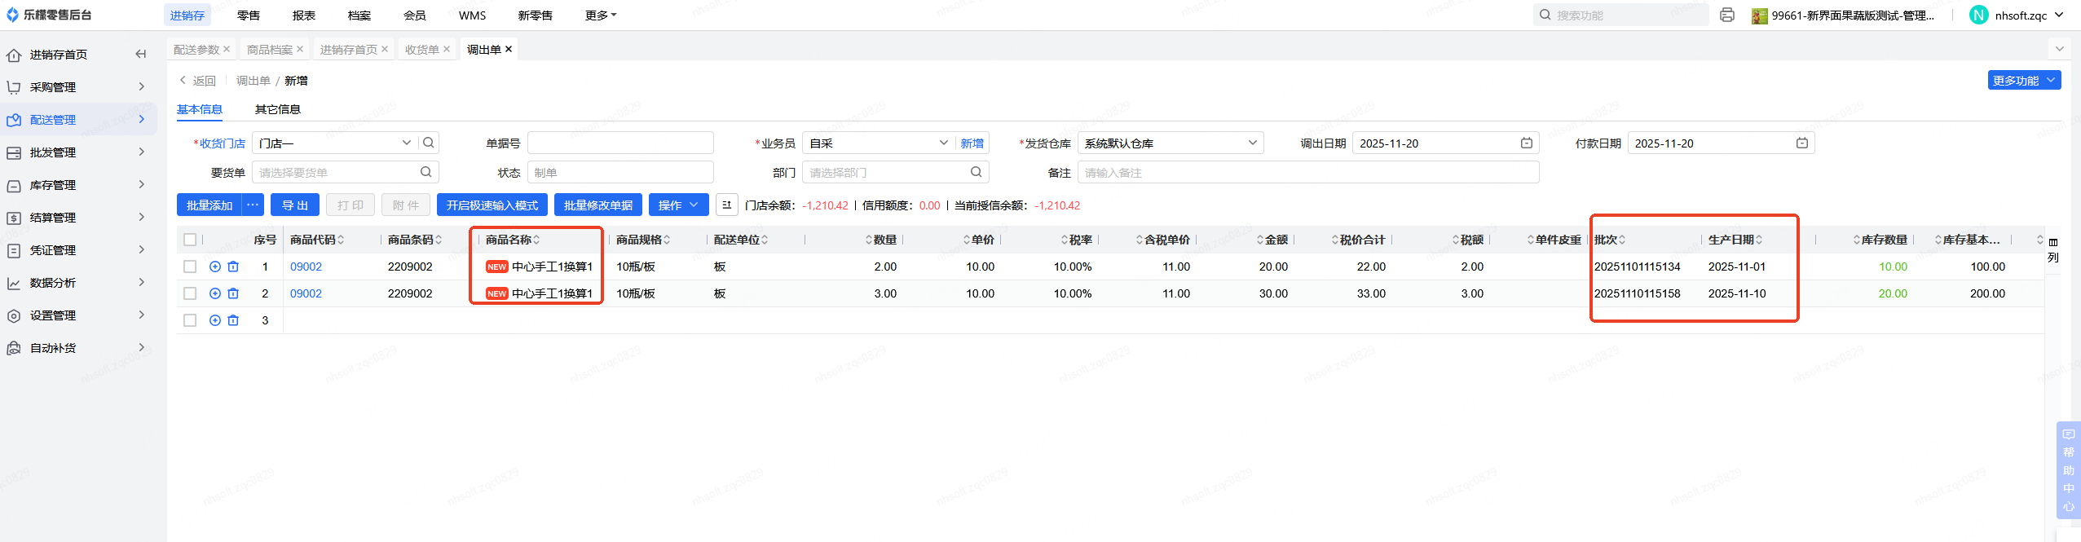The width and height of the screenshot is (2081, 542).
Task: Click the row sort icon beside 操作
Action: click(726, 205)
